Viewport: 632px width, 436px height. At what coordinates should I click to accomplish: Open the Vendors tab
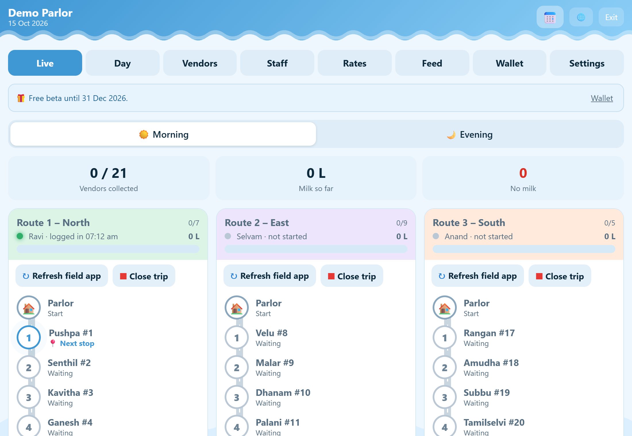click(x=200, y=63)
